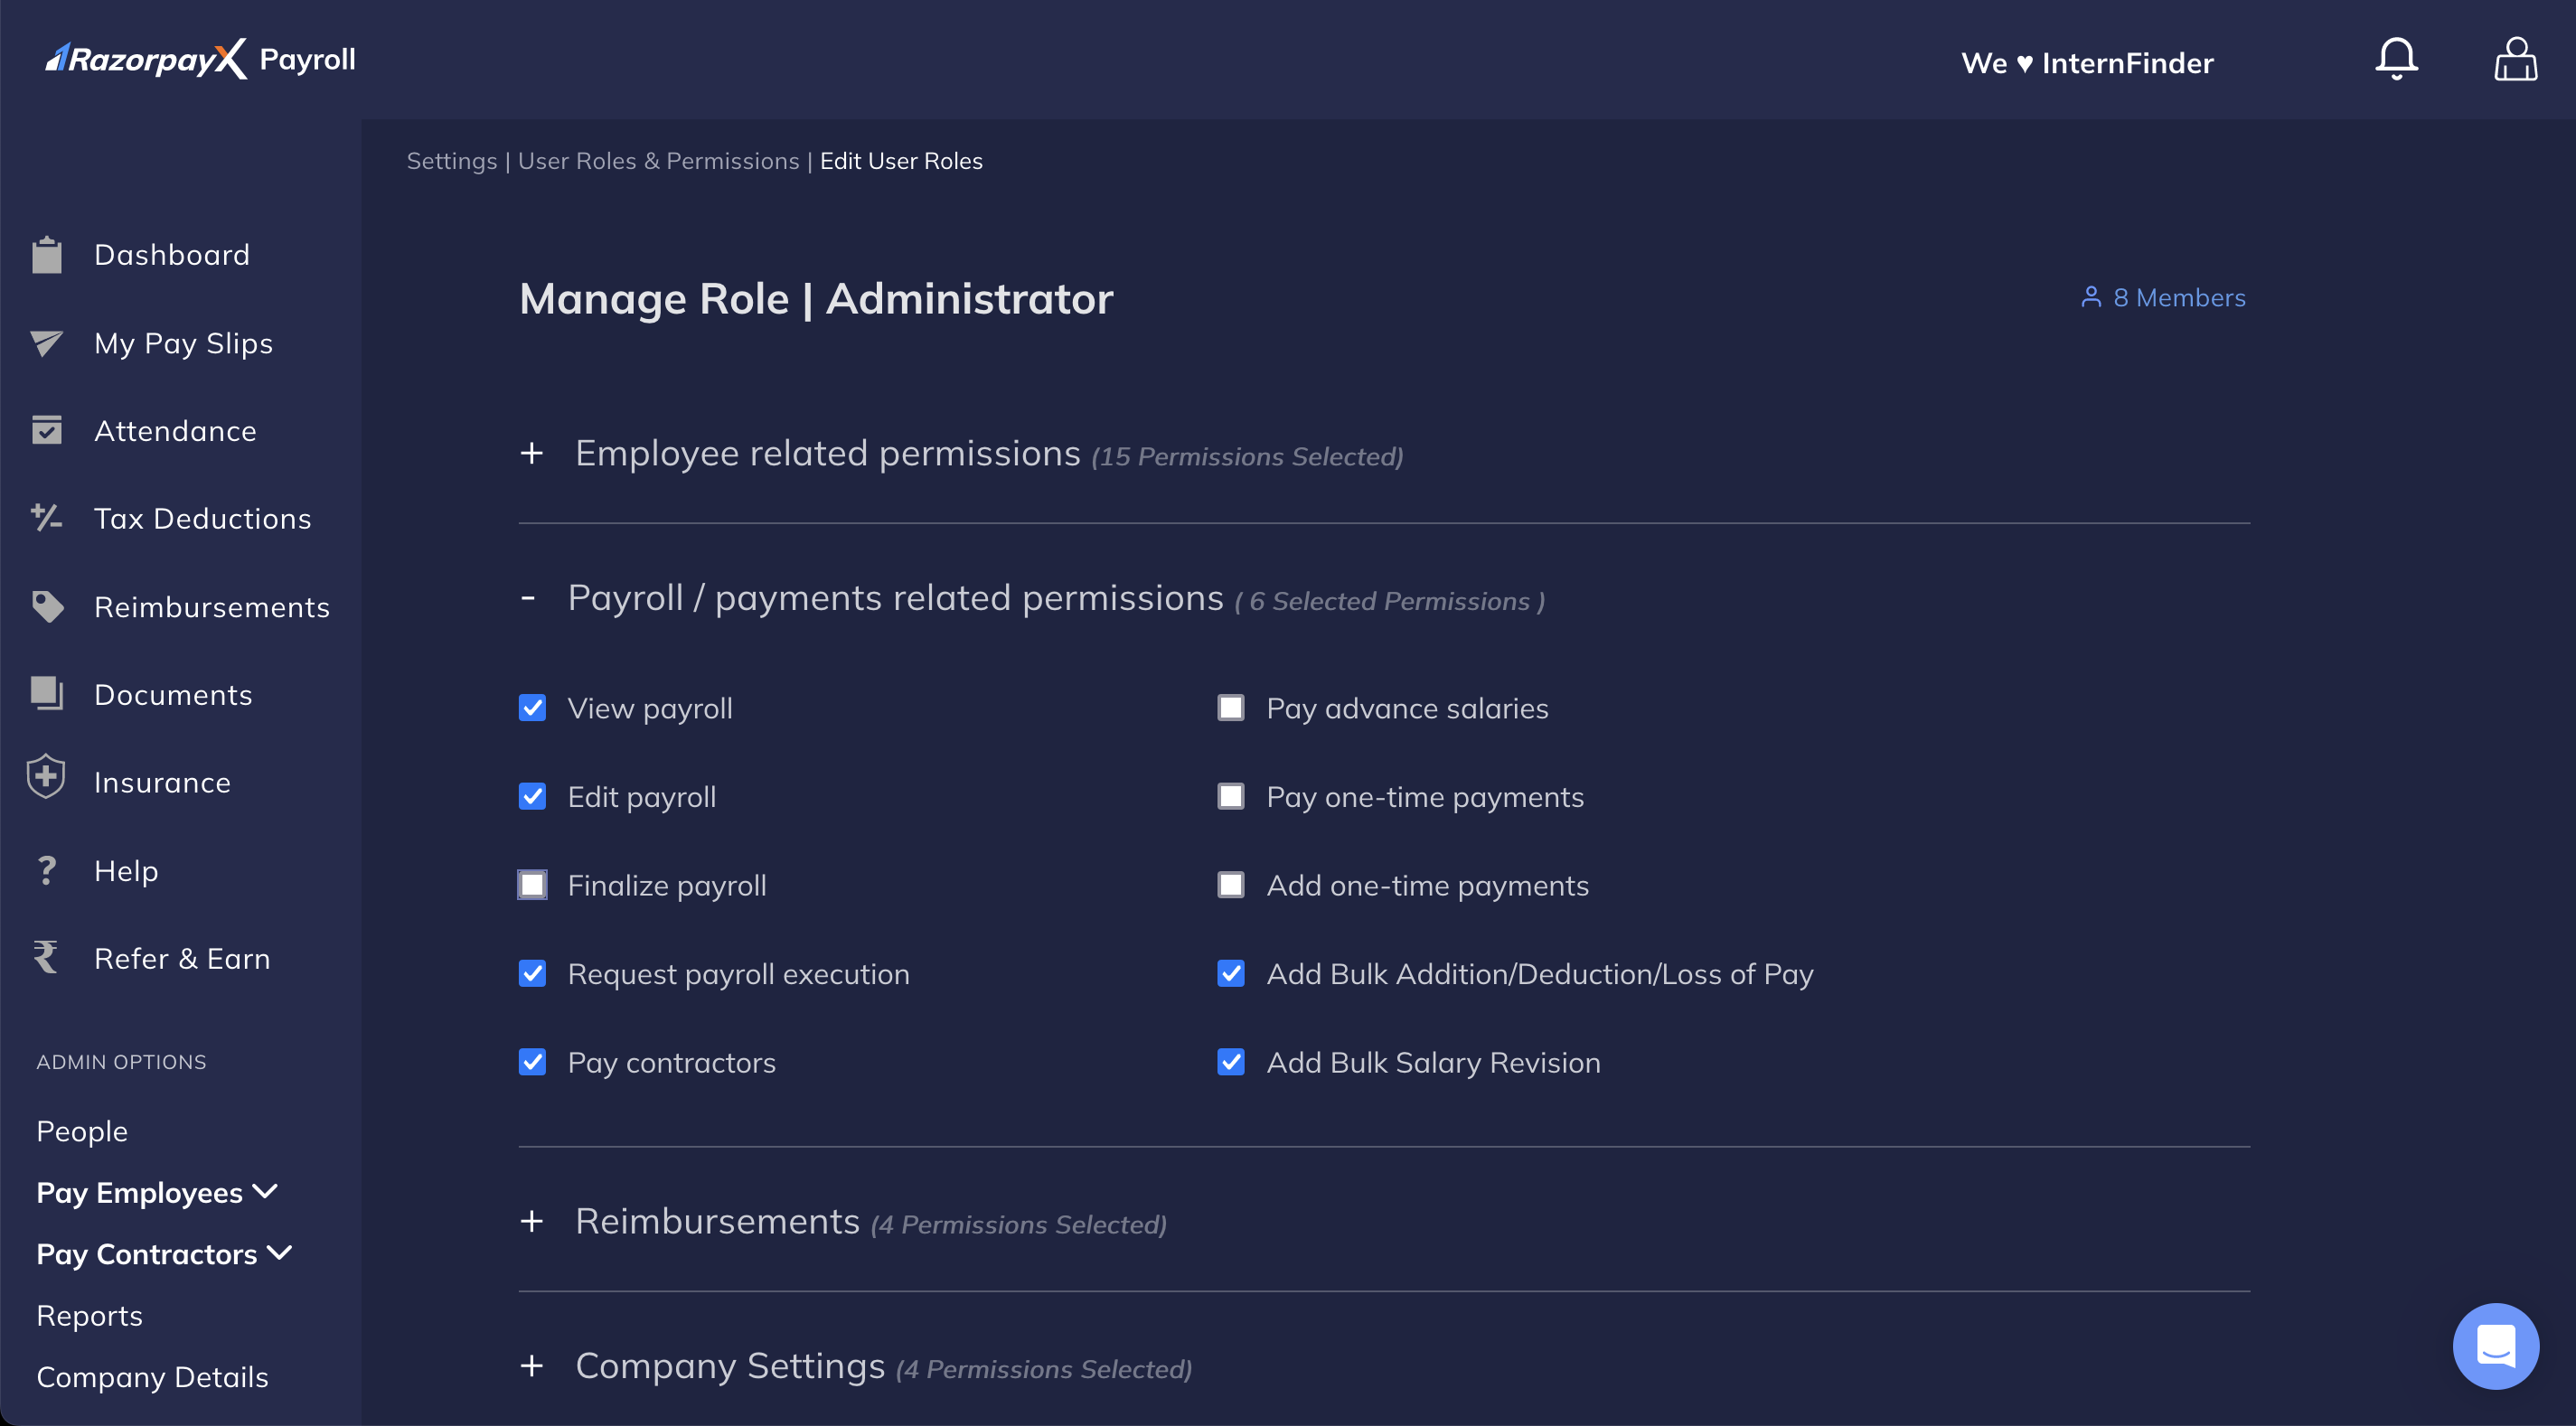Click the Reimbursements icon in sidebar

click(x=47, y=605)
